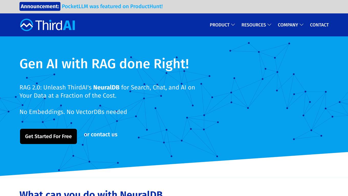Open the RESOURCES menu
348x196 pixels.
click(254, 25)
